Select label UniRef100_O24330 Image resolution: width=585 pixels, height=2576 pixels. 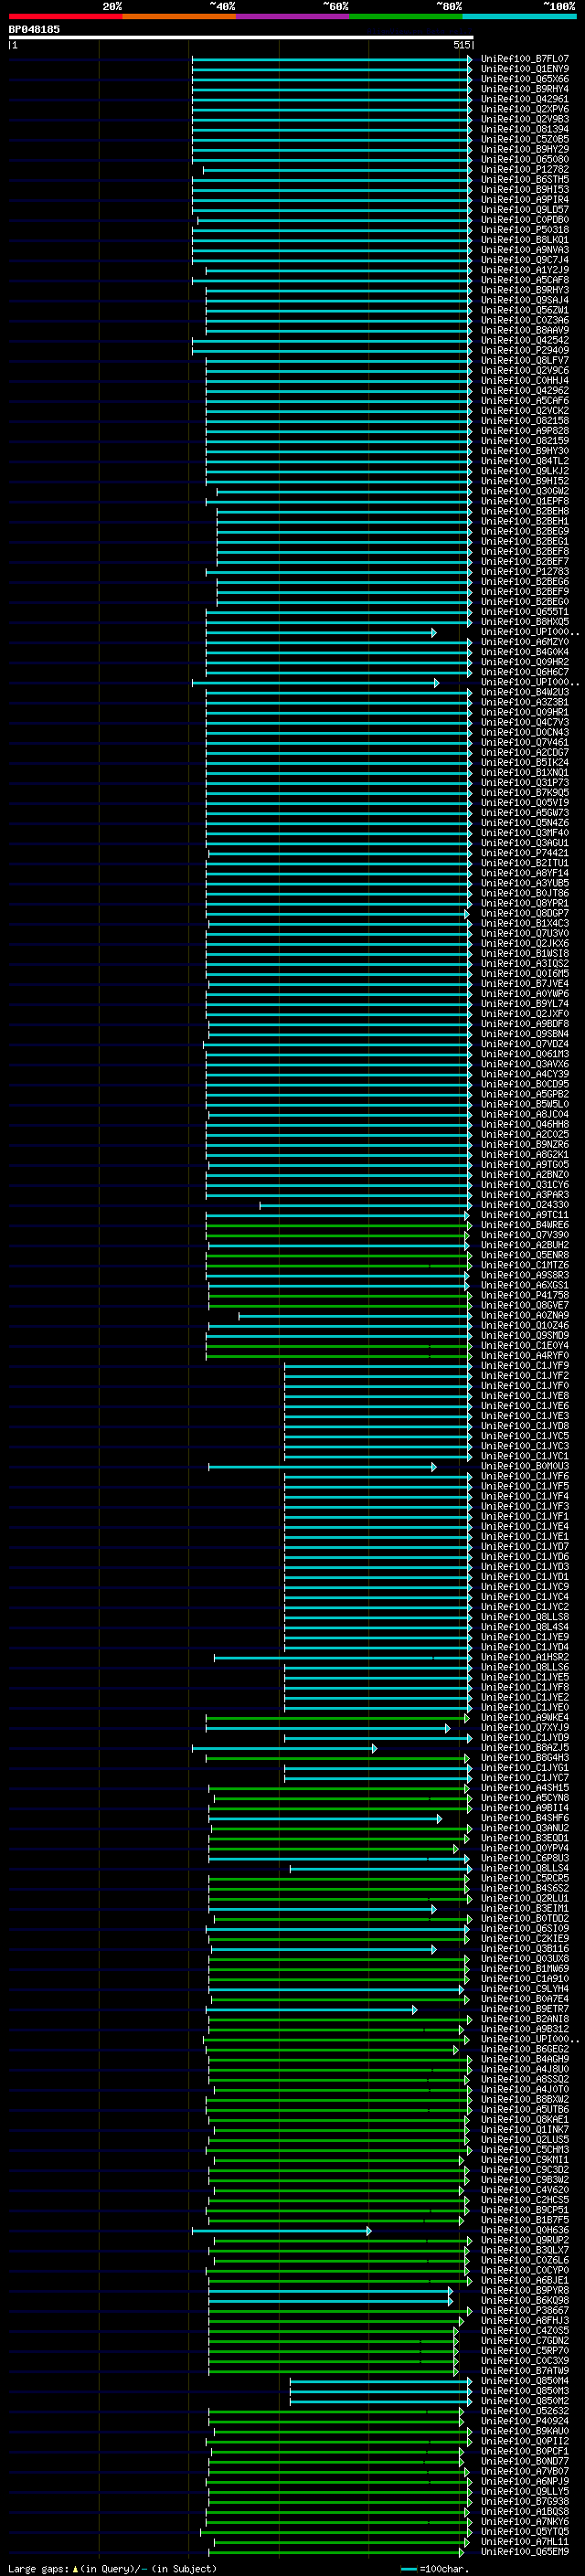point(525,1205)
